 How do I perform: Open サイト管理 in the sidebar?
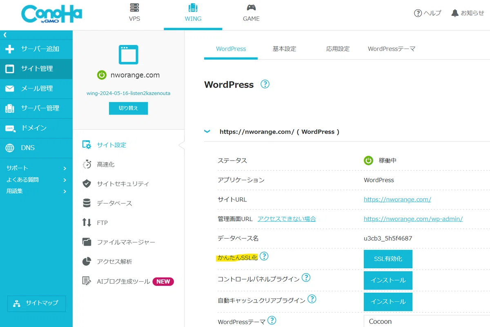click(x=36, y=69)
